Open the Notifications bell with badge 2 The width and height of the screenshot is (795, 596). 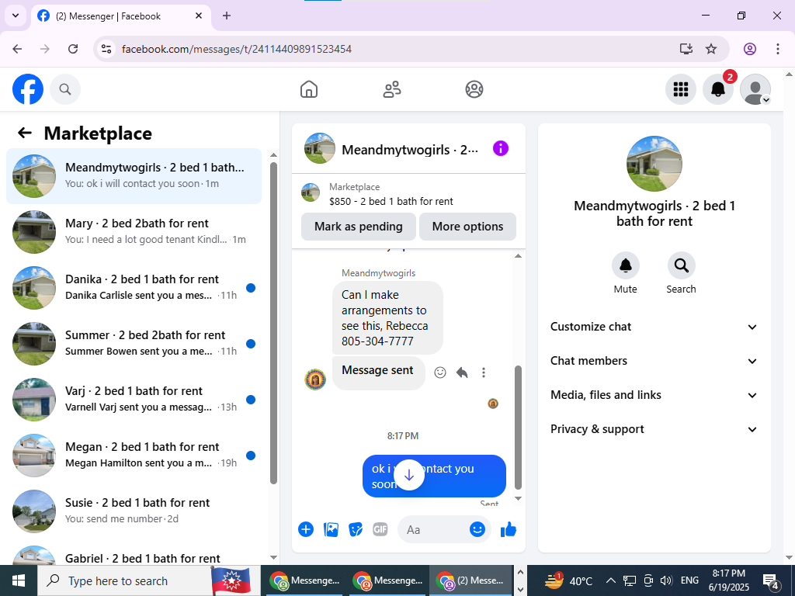(718, 89)
